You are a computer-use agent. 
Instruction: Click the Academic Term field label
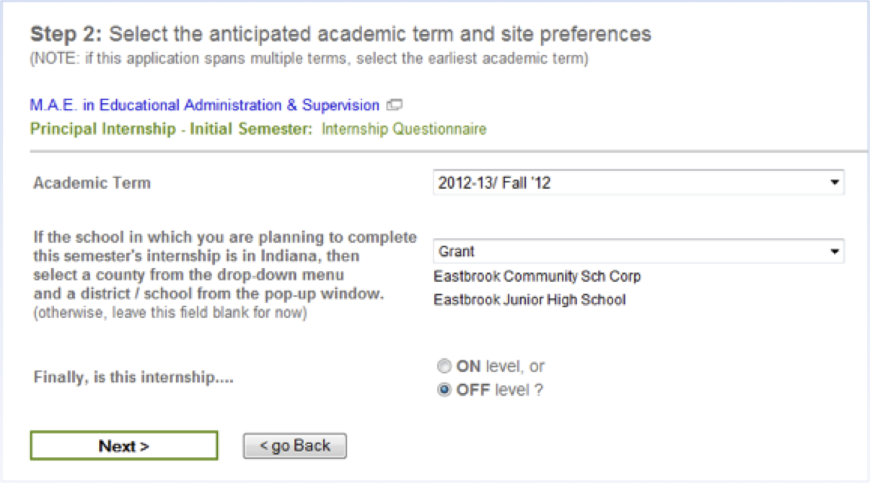(x=92, y=183)
